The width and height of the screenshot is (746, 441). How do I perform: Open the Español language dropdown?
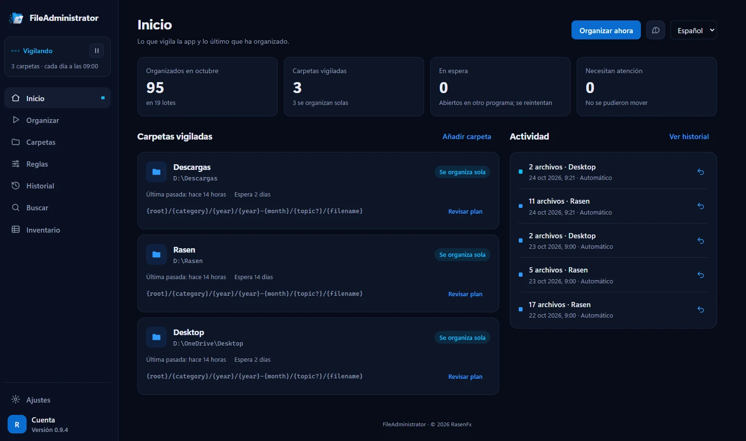693,30
